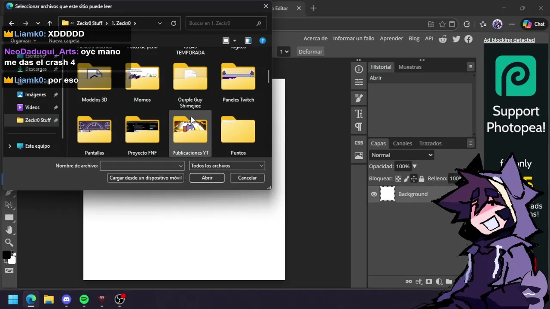Open the Layers panel menu icon
The image size is (550, 309).
click(471, 143)
